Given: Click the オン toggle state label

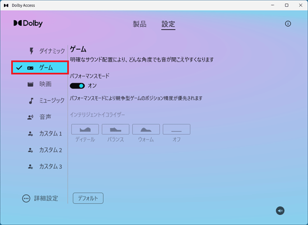Looking at the screenshot, I should pyautogui.click(x=92, y=86).
